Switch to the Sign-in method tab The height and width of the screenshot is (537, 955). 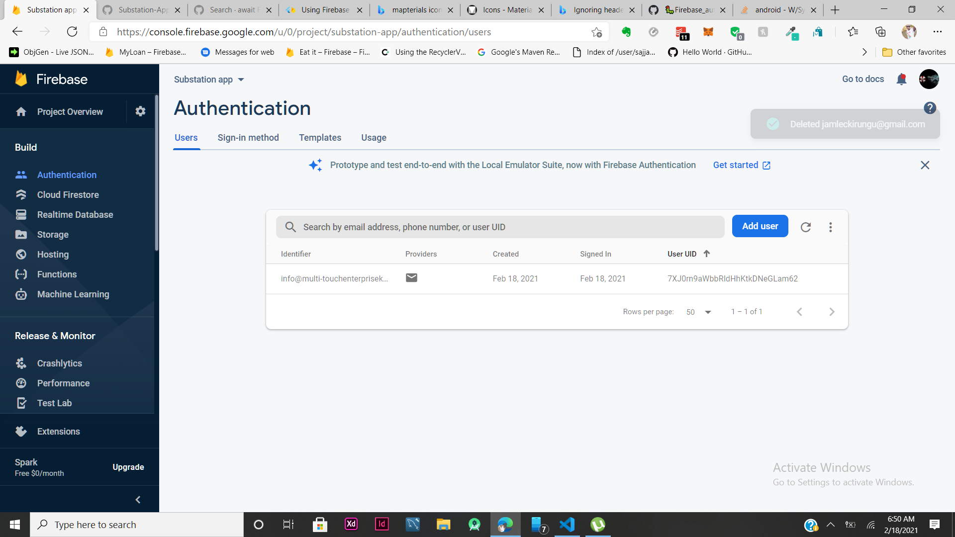click(248, 138)
